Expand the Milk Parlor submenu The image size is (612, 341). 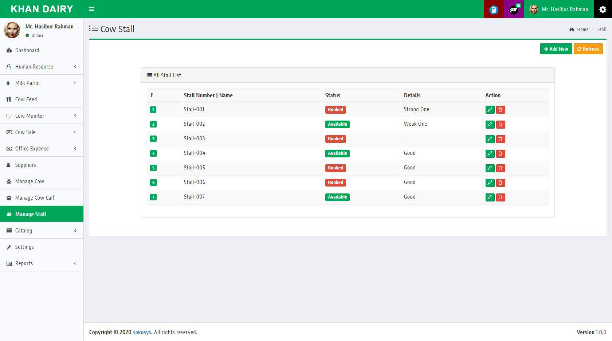coord(42,83)
